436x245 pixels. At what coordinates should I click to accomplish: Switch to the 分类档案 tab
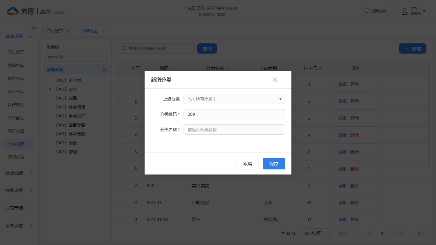[x=89, y=31]
